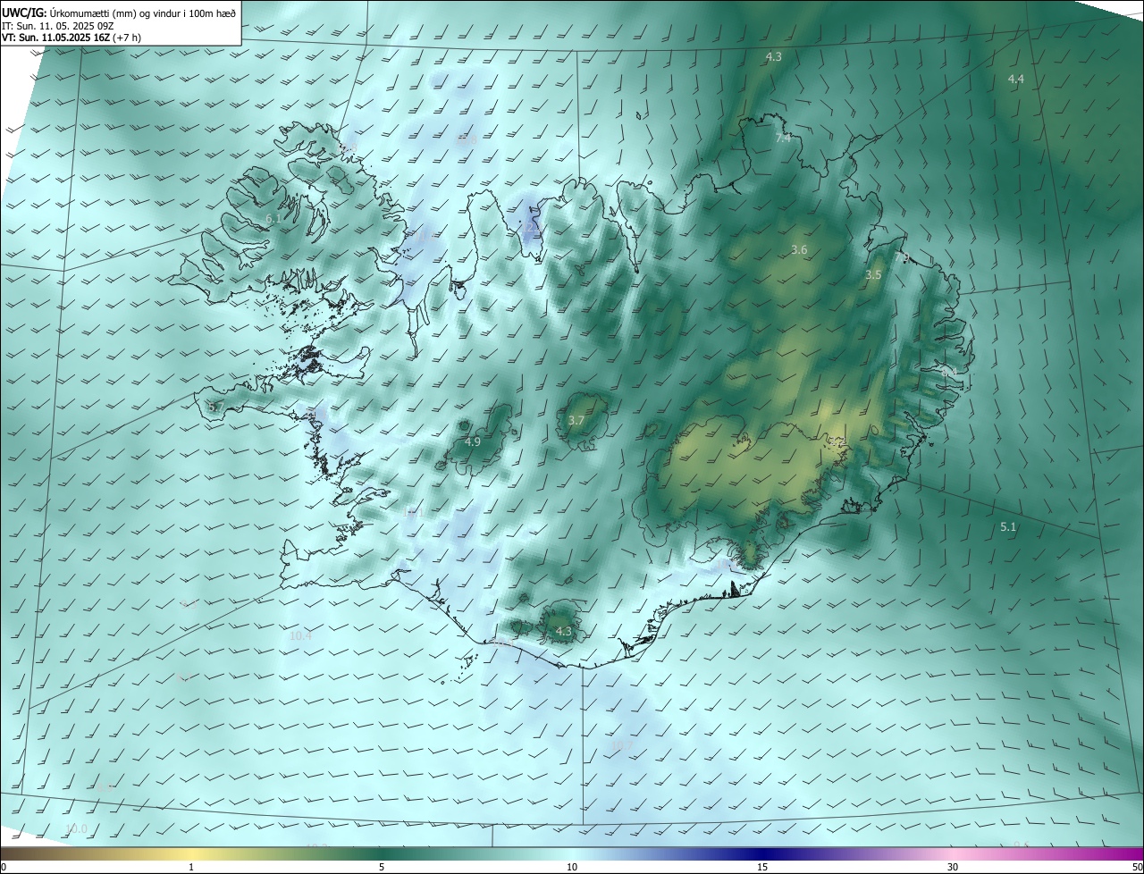Click the color scale at the 5 tick
This screenshot has height=874, width=1144.
pyautogui.click(x=382, y=867)
